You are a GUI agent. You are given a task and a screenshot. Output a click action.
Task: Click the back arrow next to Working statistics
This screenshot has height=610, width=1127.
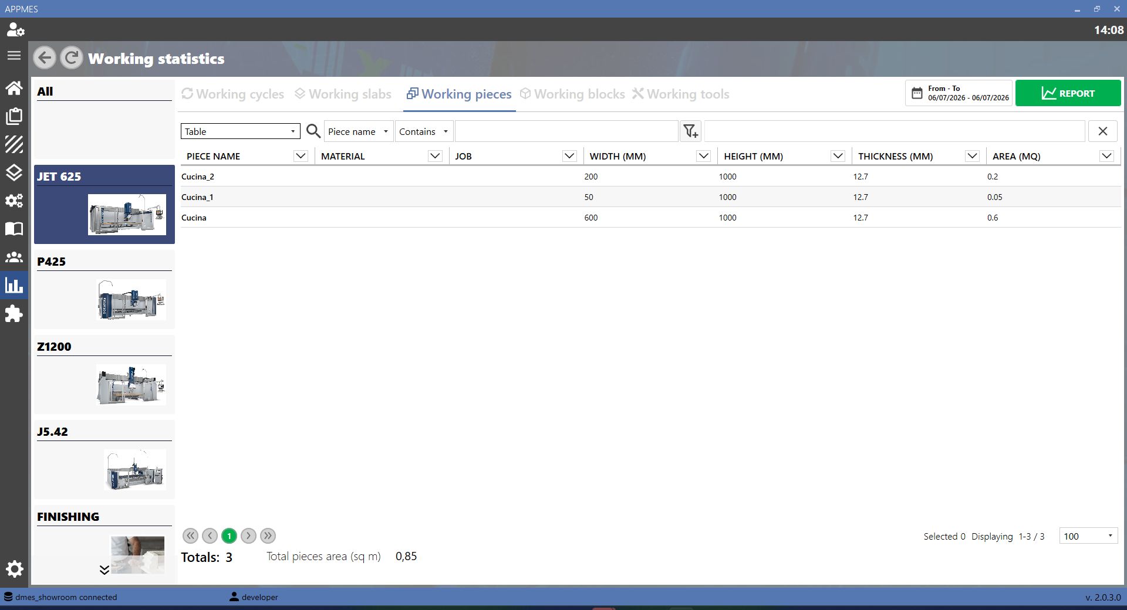pos(45,58)
